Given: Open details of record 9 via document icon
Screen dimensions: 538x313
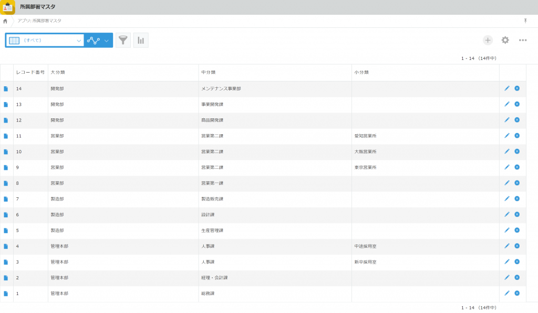Looking at the screenshot, I should click(6, 167).
